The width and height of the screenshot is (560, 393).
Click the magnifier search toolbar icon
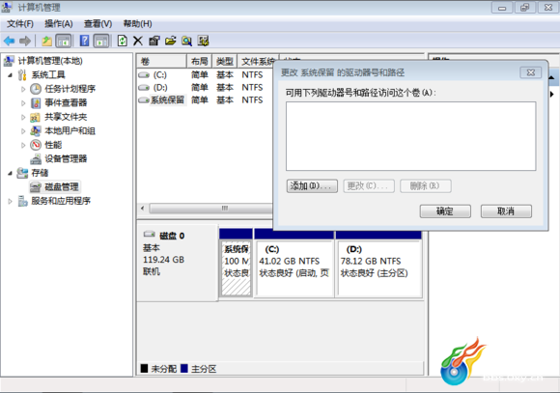(186, 42)
